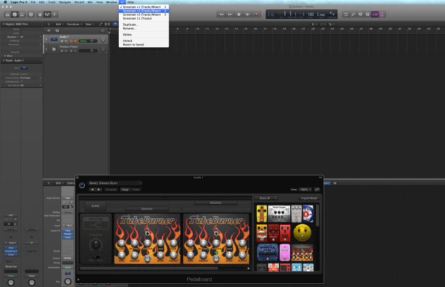Select the Audio 1 track header

click(73, 37)
